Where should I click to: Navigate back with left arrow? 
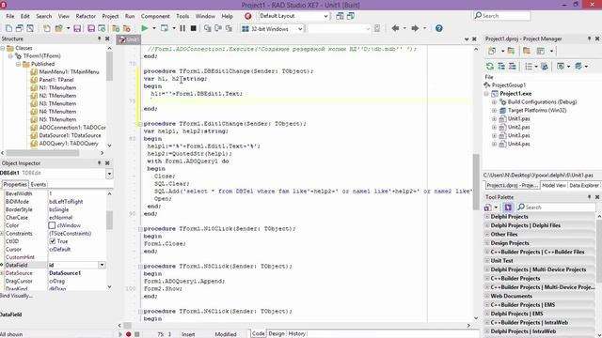(395, 28)
